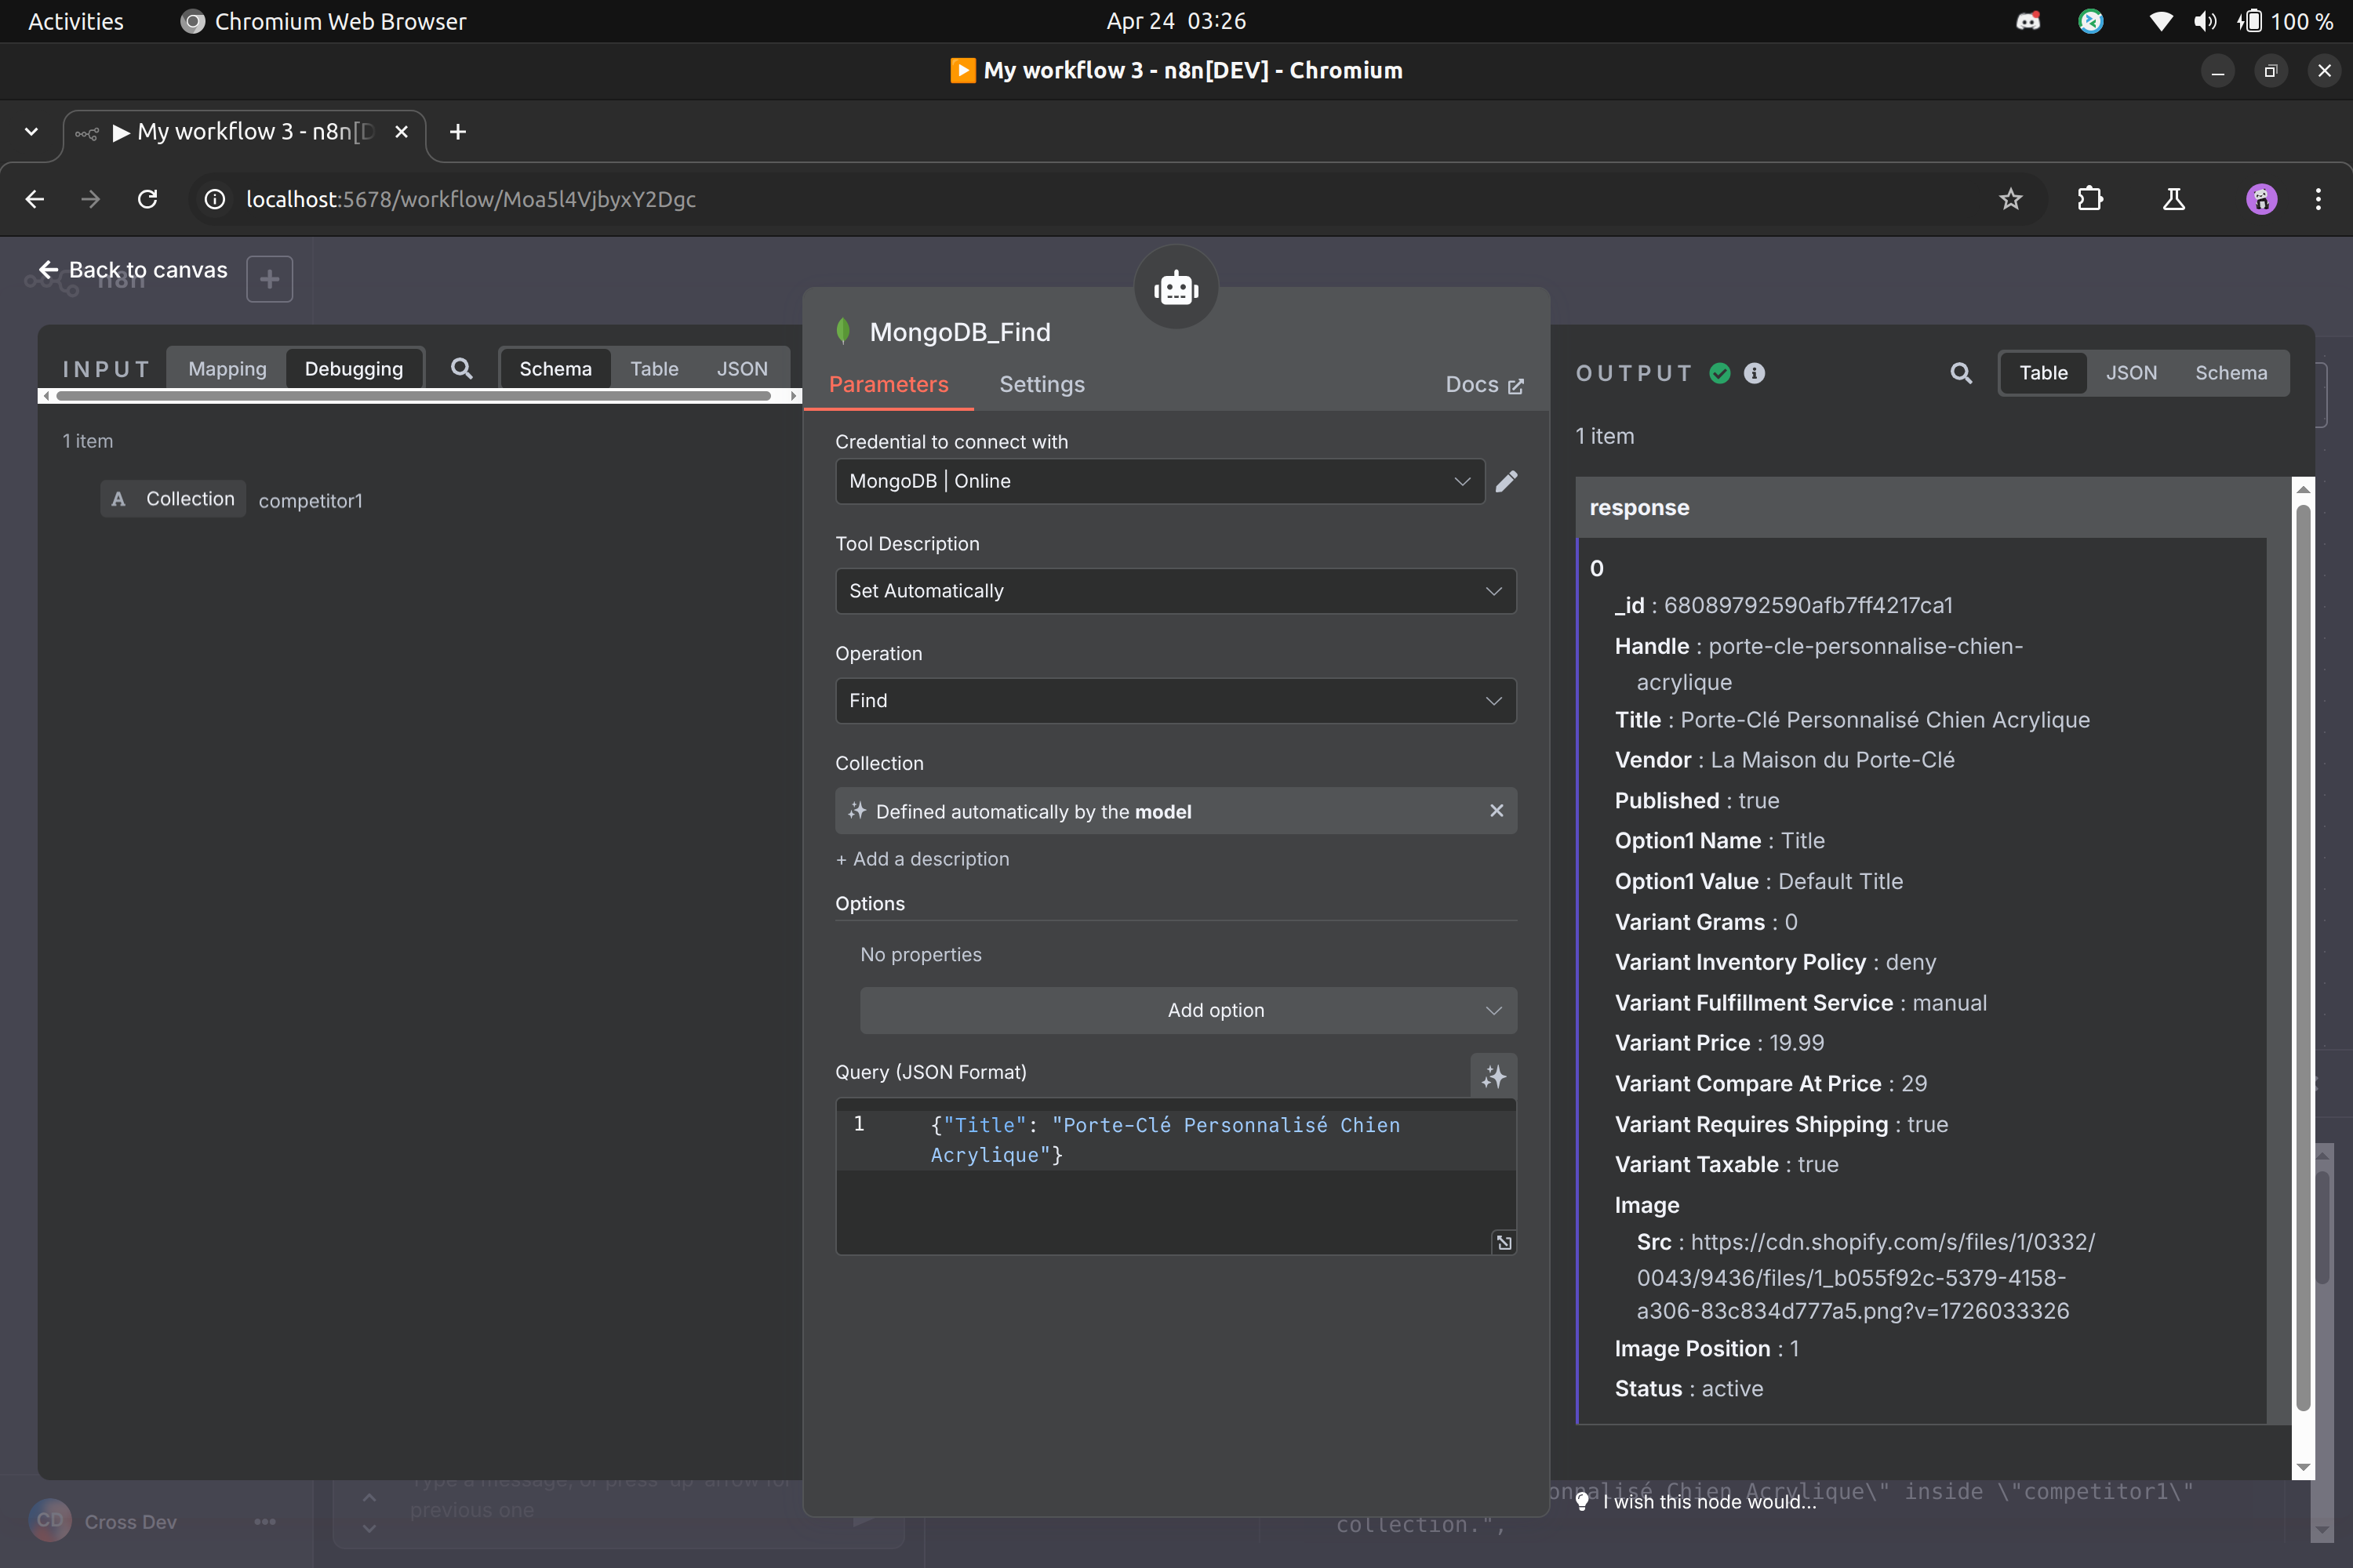Switch input panel to Debugging mode
This screenshot has width=2353, height=1568.
[x=355, y=368]
